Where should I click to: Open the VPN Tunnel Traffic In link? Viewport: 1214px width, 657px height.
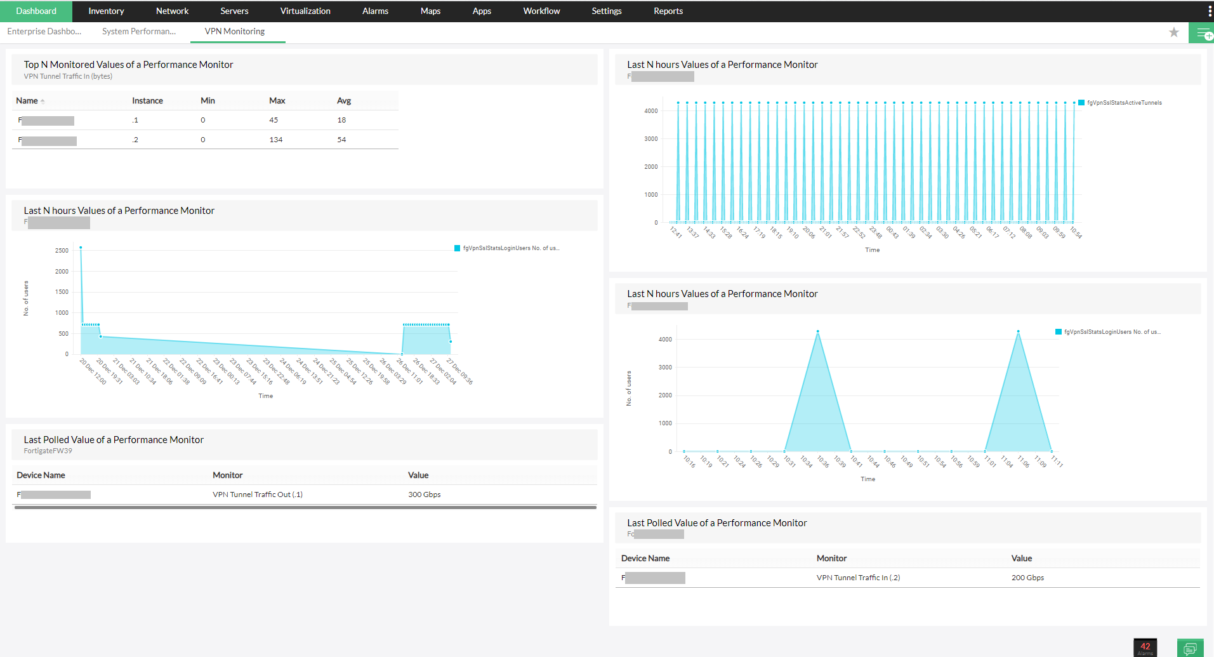pyautogui.click(x=859, y=578)
